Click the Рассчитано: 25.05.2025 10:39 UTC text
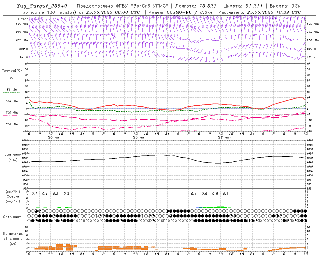 click(x=259, y=12)
